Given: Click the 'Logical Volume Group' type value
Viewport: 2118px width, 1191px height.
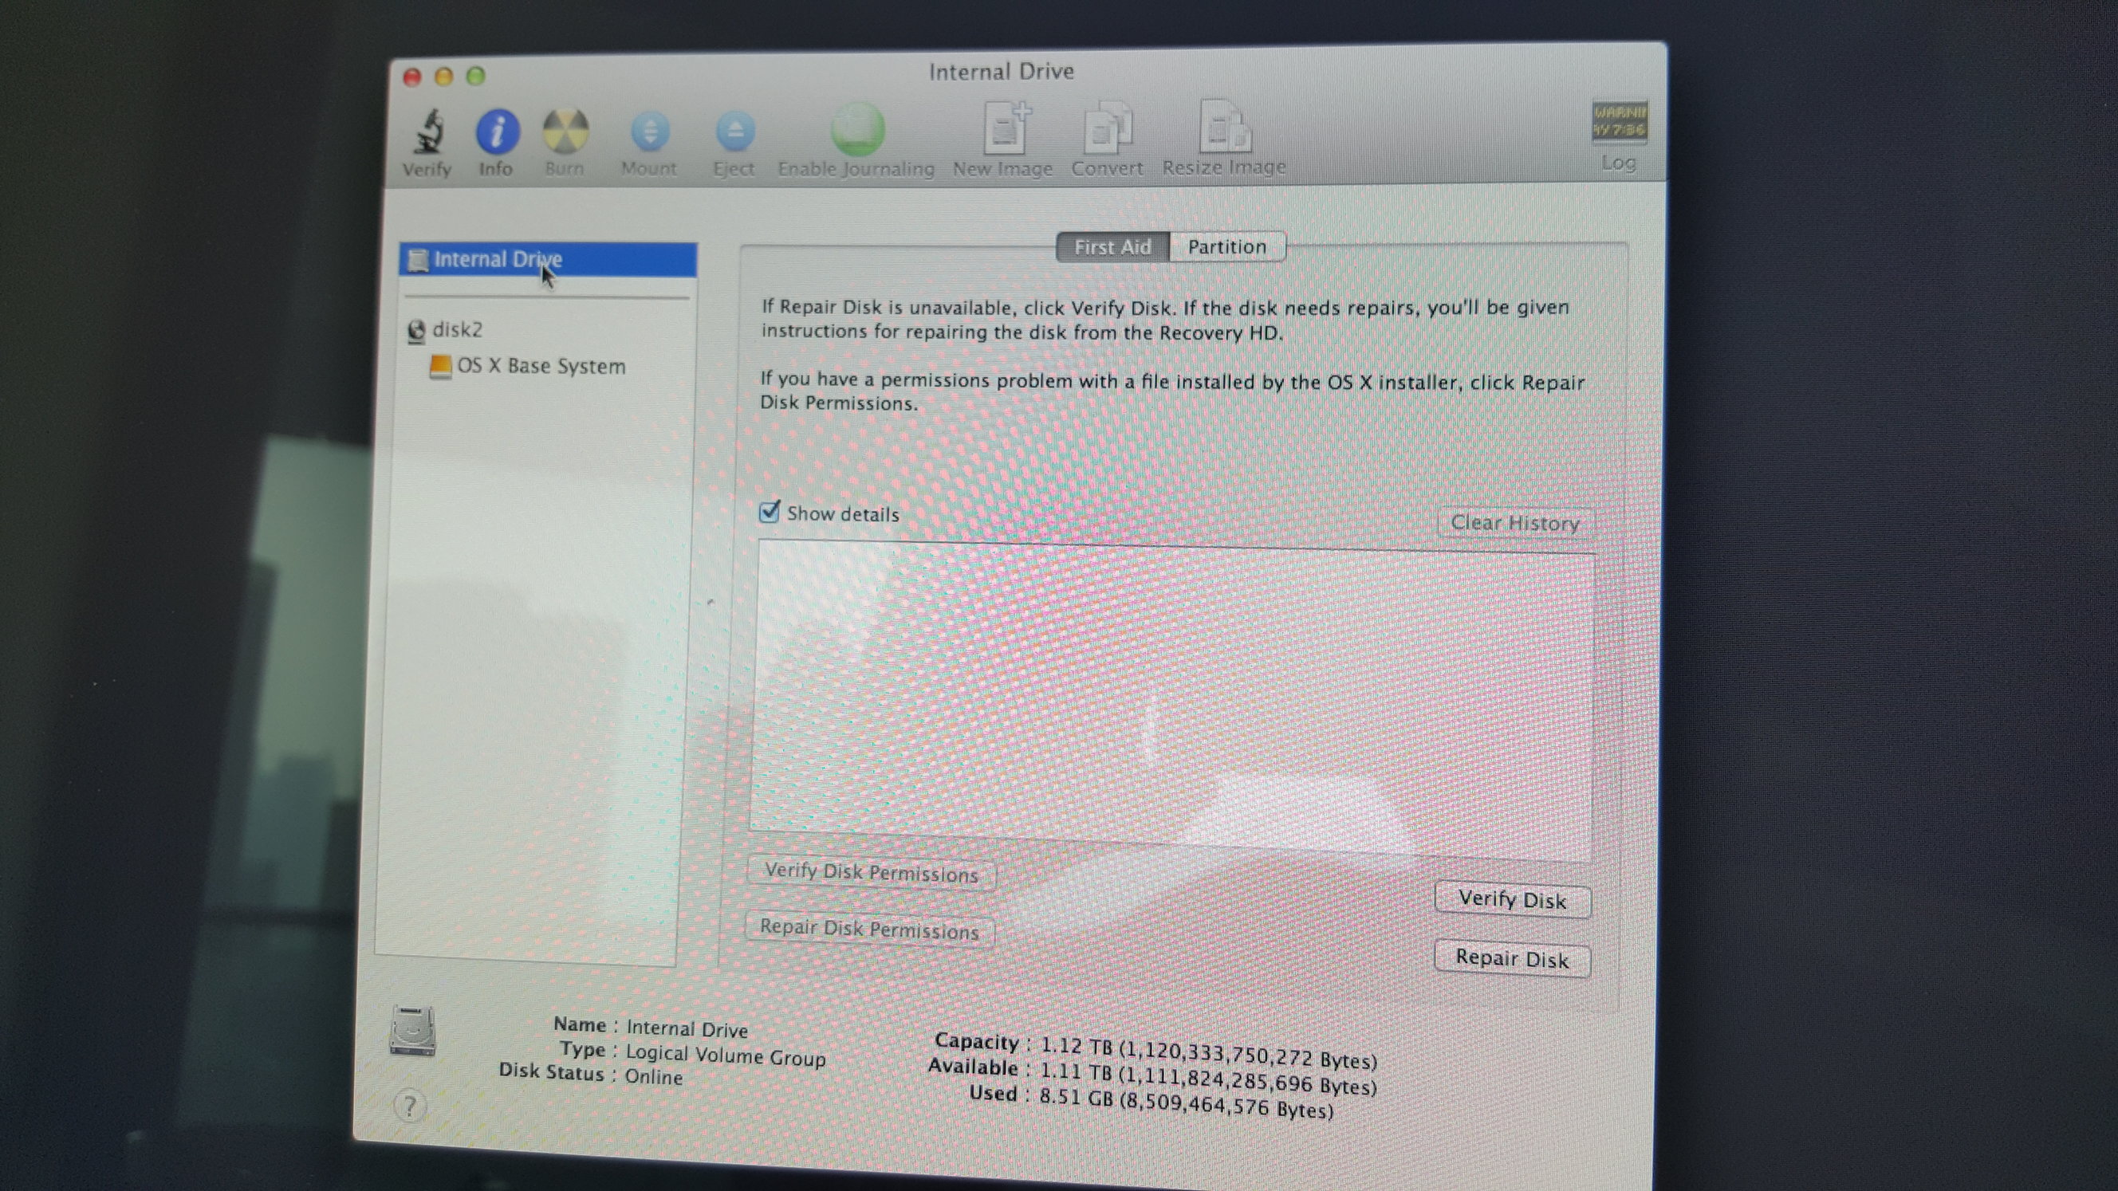Looking at the screenshot, I should pyautogui.click(x=725, y=1055).
